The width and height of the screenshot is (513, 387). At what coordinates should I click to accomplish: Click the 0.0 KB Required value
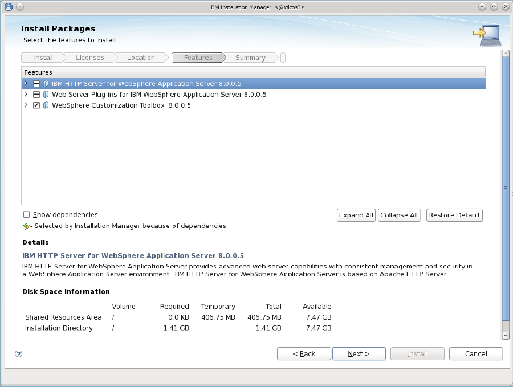[178, 317]
